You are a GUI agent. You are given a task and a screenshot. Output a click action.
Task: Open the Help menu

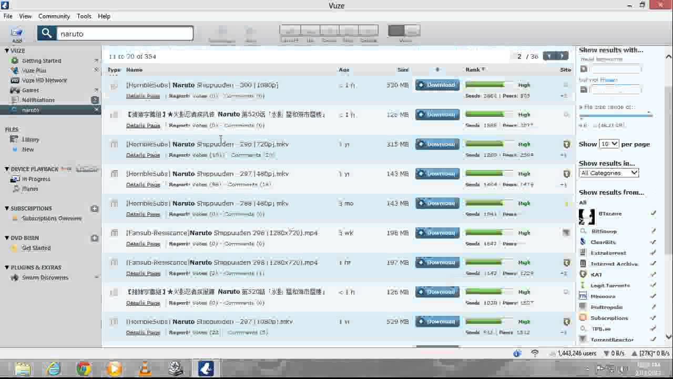pos(104,16)
